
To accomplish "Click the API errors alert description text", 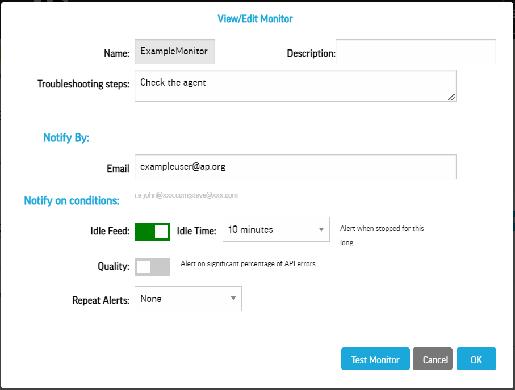I will 248,263.
